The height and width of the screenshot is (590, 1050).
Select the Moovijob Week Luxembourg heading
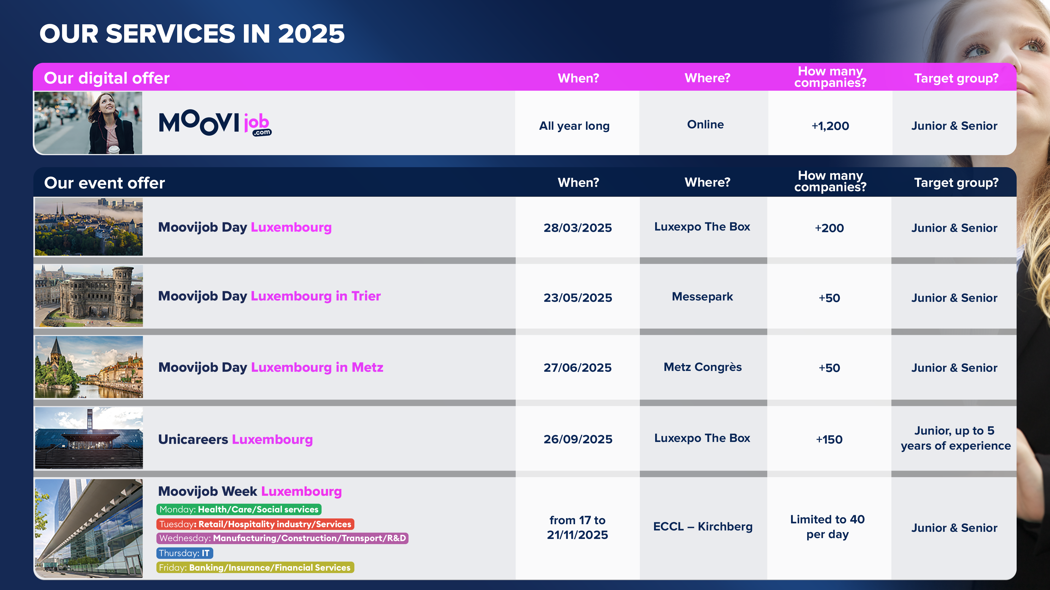[249, 491]
